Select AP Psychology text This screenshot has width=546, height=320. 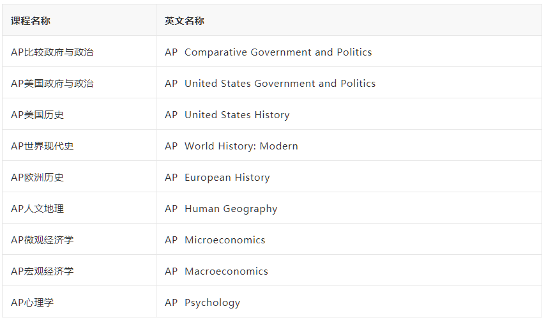202,303
